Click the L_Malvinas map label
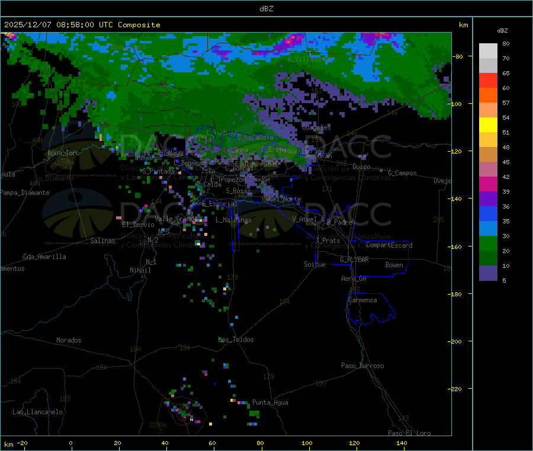This screenshot has height=451, width=533. click(233, 220)
